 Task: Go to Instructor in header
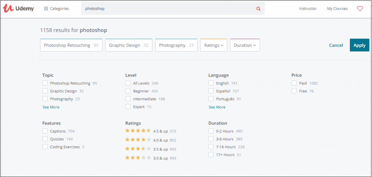308,9
